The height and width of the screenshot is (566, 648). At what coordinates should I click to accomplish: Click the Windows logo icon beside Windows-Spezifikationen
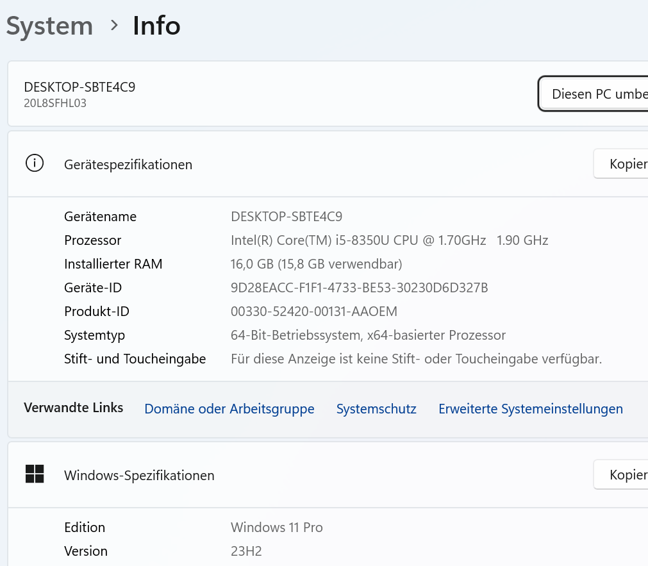coord(35,474)
